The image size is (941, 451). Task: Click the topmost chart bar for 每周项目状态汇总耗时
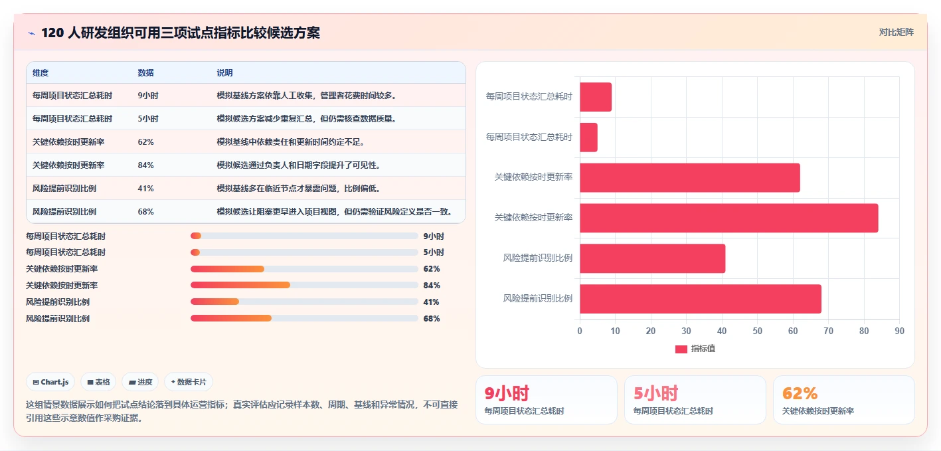click(x=596, y=97)
